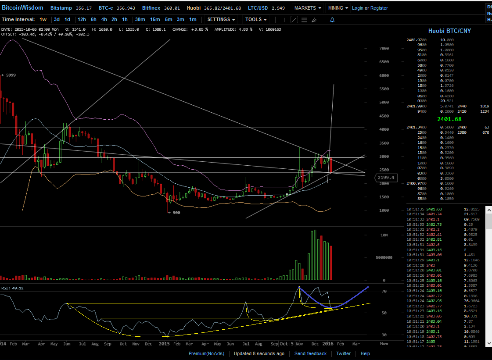
Task: Switch to 15m time interval
Action: (154, 19)
